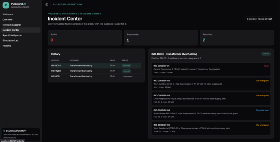This screenshot has width=280, height=142.
Task: Click the INCIDENT CENTER breadcrumb
Action: point(91,14)
